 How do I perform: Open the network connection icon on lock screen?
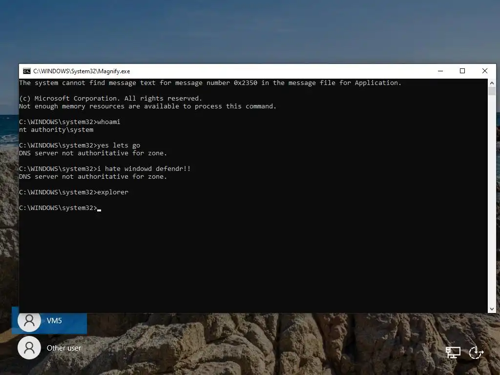click(453, 353)
